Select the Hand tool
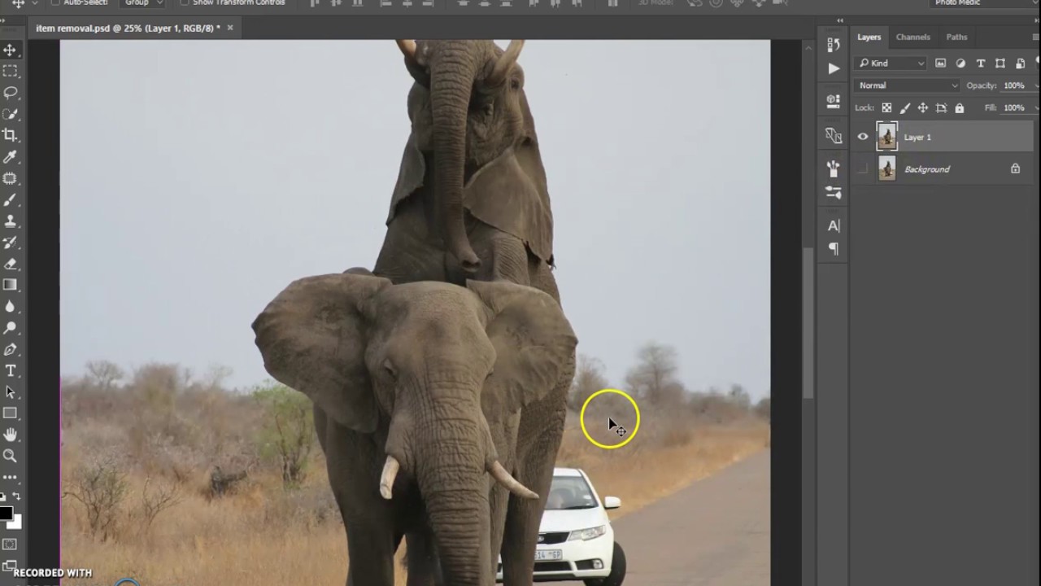 11,435
